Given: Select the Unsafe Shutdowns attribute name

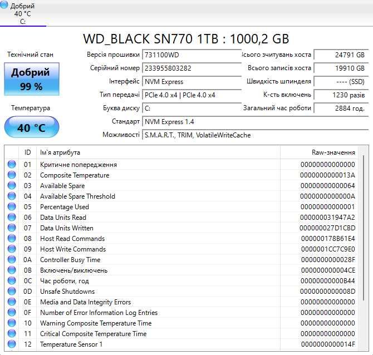Looking at the screenshot, I should pyautogui.click(x=67, y=292).
